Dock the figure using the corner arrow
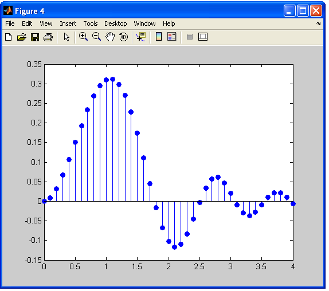This screenshot has height=291, width=329. [x=319, y=23]
